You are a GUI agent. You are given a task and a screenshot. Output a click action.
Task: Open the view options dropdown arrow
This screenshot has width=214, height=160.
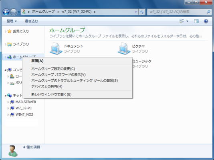tap(188, 21)
